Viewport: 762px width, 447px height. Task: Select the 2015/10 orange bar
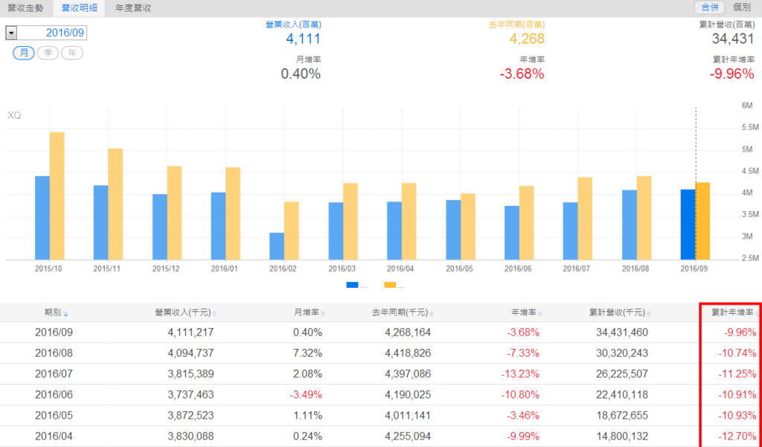click(x=57, y=196)
